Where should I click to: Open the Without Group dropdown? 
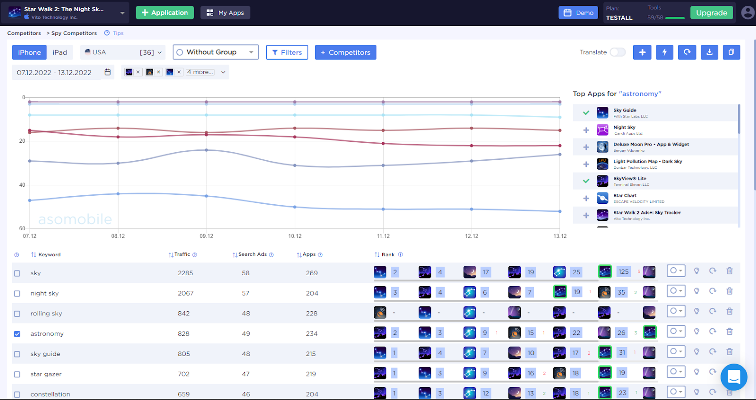(215, 52)
